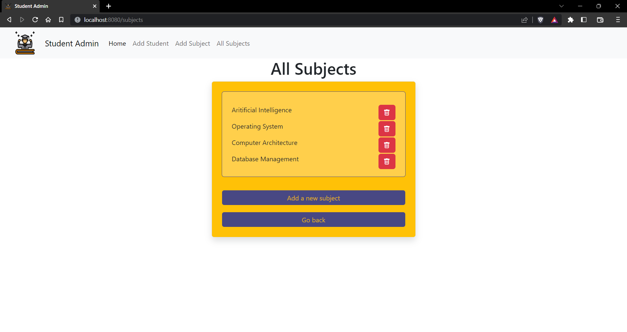Toggle the browser sidebar panel
The image size is (627, 332).
point(584,20)
